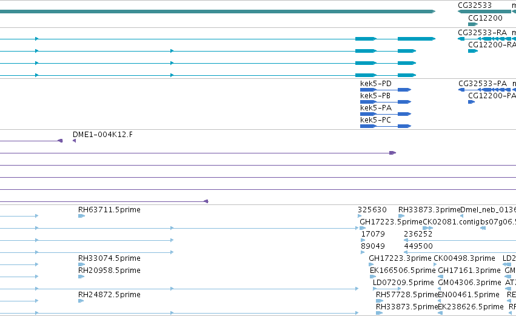Select the CK00498.3prime EST marker

click(x=435, y=264)
